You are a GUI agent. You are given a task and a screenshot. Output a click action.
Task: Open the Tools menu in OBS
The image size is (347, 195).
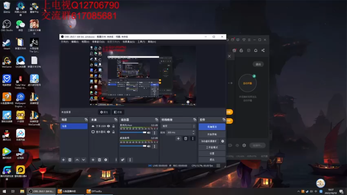click(141, 42)
